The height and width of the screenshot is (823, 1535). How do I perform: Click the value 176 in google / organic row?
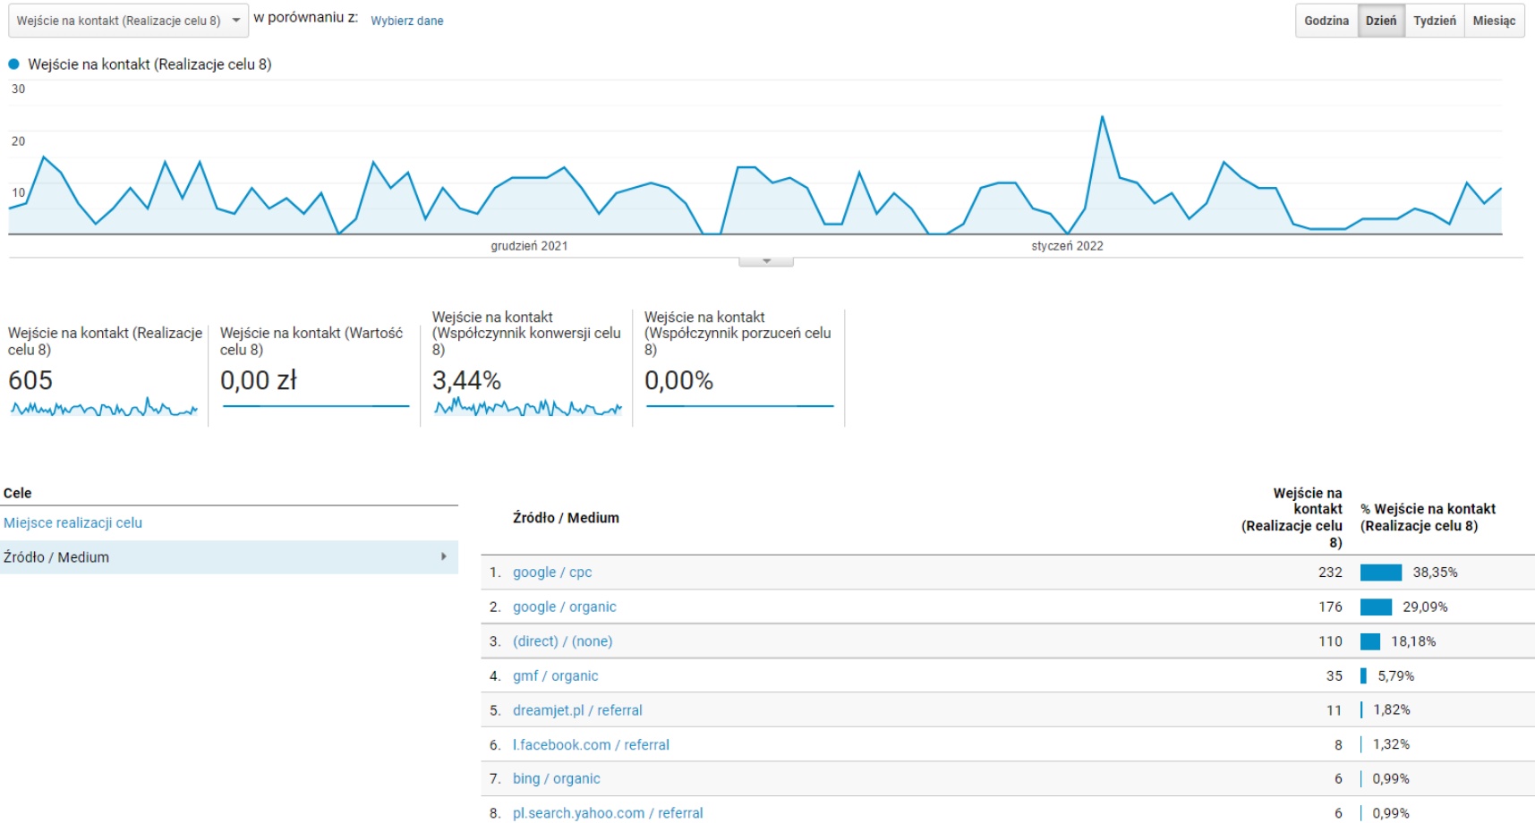pyautogui.click(x=1330, y=607)
